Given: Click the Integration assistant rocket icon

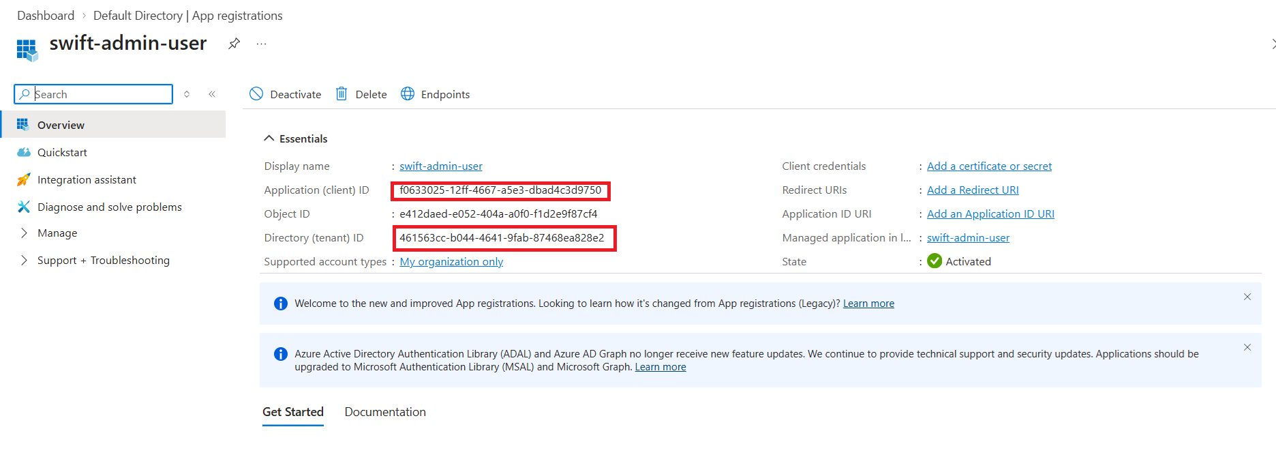Looking at the screenshot, I should (24, 179).
